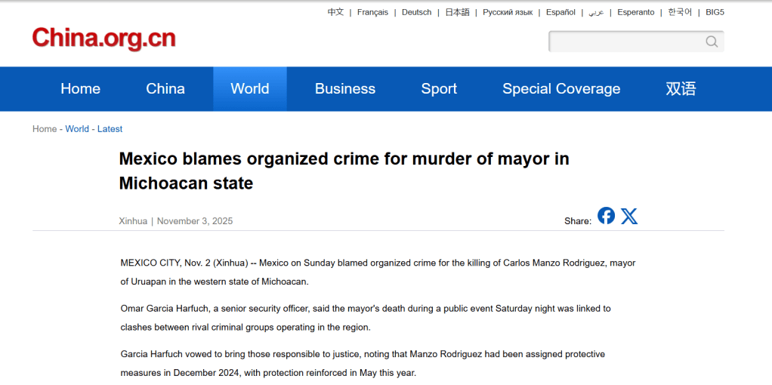Screen dimensions: 772x385
Task: Select the Deutsch language link
Action: [x=416, y=12]
